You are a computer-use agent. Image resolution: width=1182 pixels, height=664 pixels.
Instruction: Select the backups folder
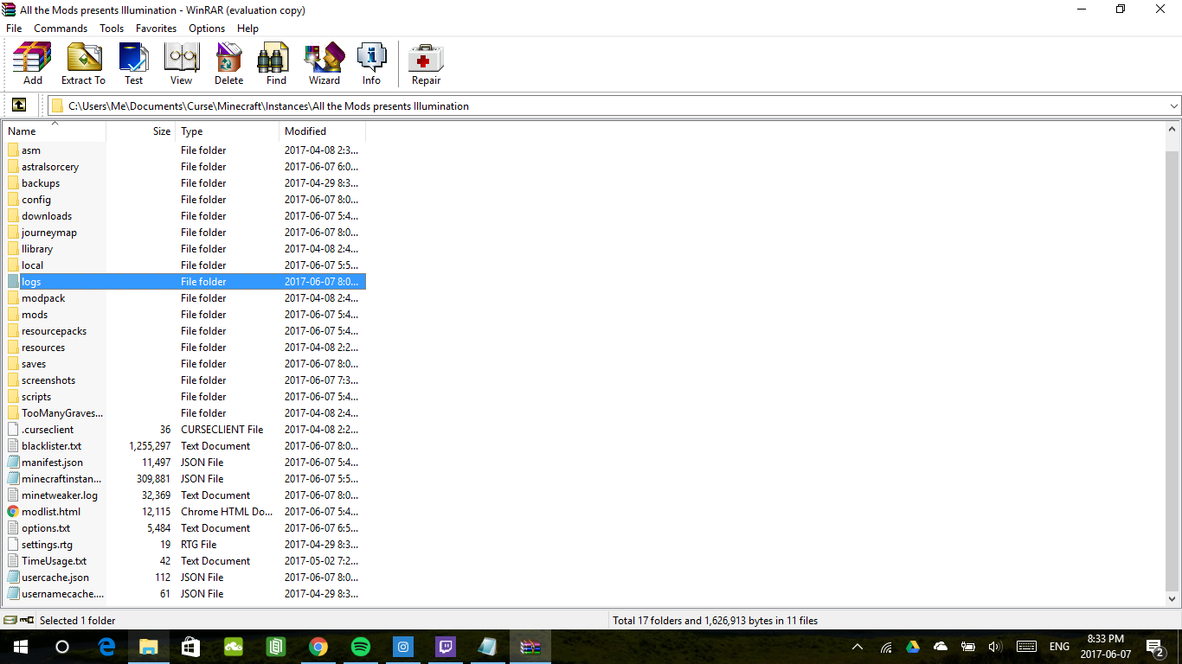(x=184, y=183)
